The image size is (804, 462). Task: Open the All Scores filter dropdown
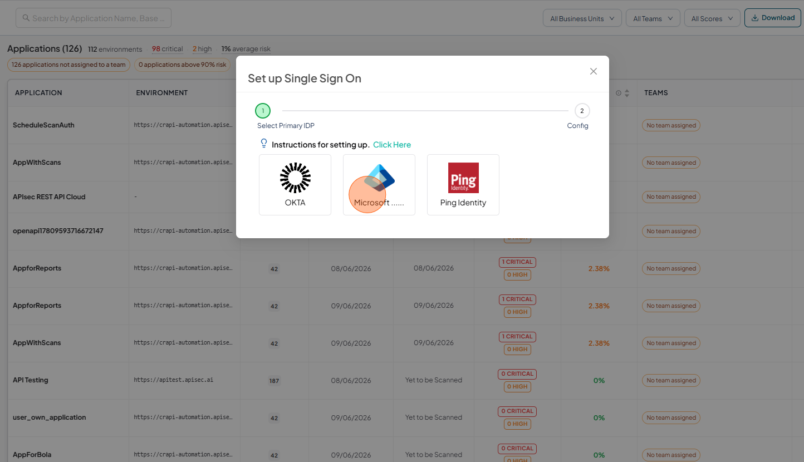coord(712,18)
